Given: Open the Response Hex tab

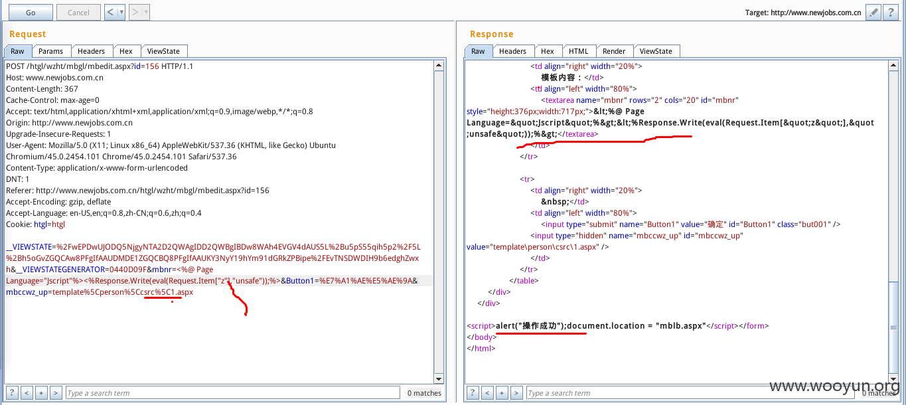Looking at the screenshot, I should [x=548, y=51].
